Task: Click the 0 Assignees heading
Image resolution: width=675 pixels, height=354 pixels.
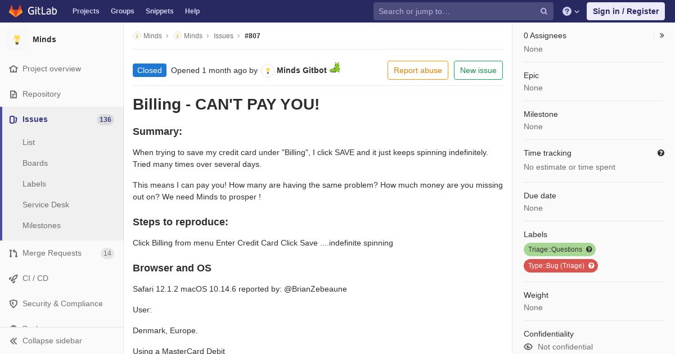Action: point(545,35)
